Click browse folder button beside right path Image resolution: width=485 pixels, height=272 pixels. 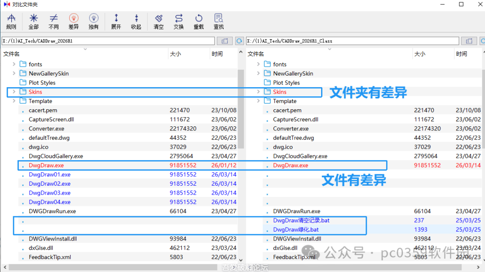click(x=469, y=41)
